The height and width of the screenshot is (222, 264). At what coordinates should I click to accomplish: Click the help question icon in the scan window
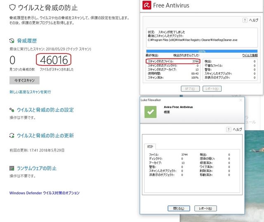245,20
